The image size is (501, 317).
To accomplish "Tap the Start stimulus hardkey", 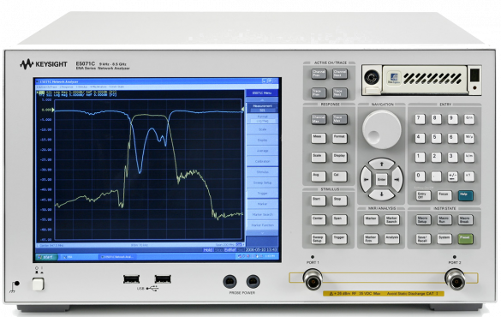I will click(x=319, y=200).
